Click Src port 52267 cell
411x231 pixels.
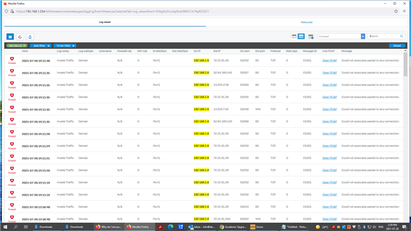point(244,73)
